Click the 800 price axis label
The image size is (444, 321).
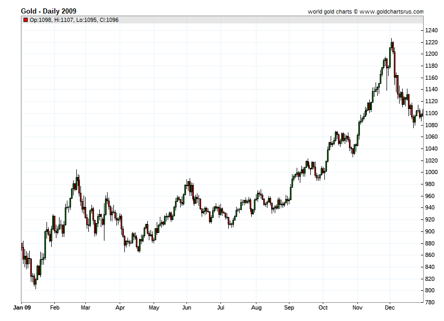(x=430, y=290)
